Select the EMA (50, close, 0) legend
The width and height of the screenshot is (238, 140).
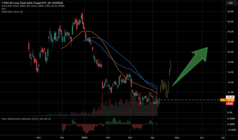pos(12,12)
